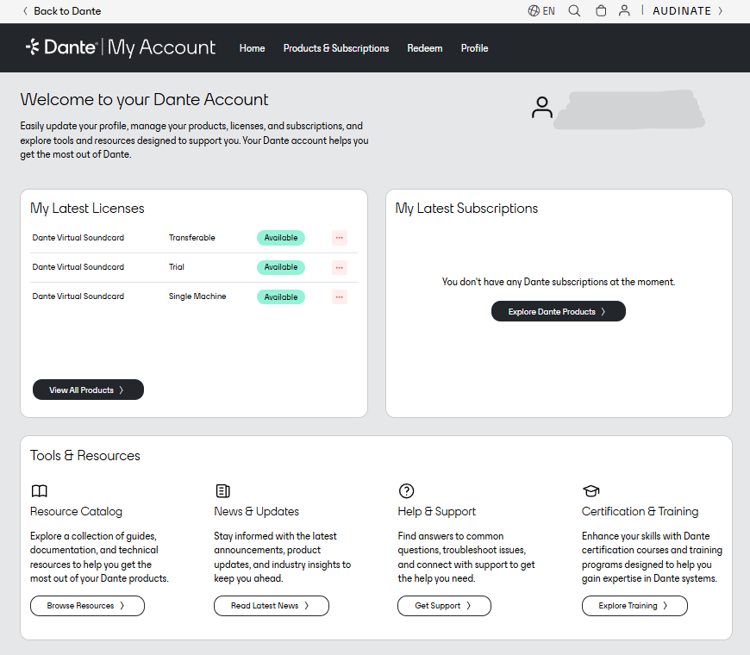Click the View All Products button
This screenshot has height=655, width=750.
[x=88, y=390]
